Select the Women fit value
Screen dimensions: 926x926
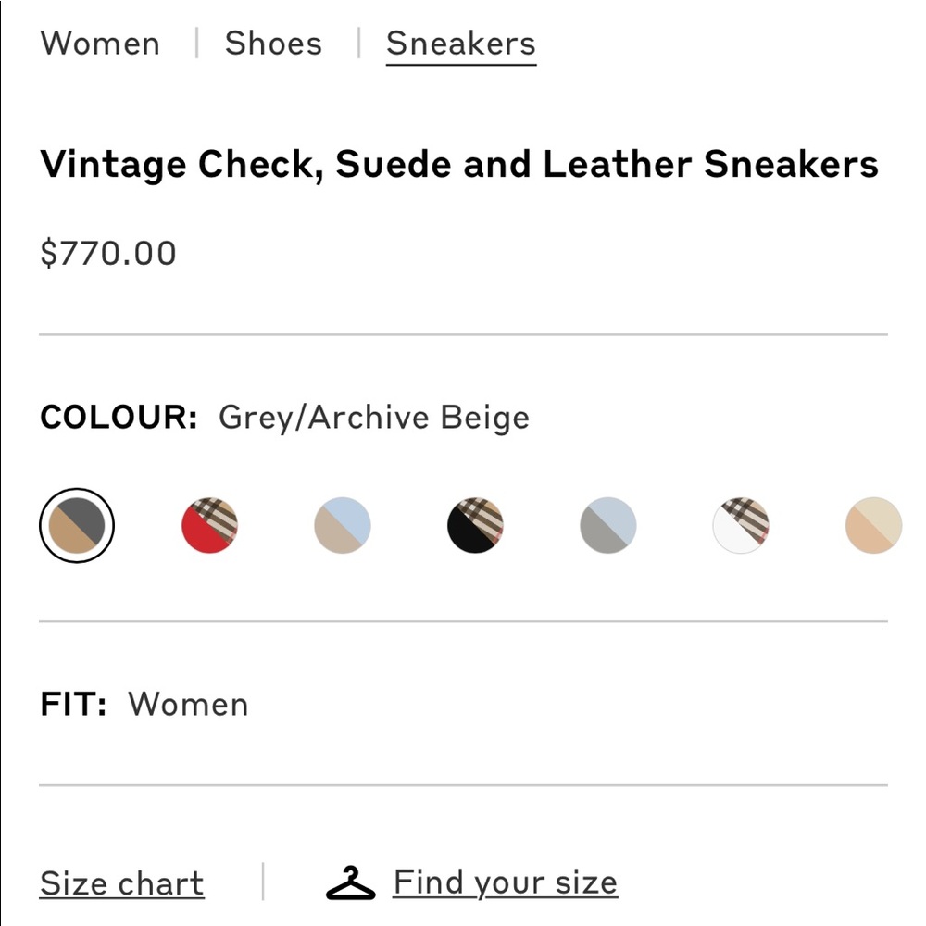point(189,704)
